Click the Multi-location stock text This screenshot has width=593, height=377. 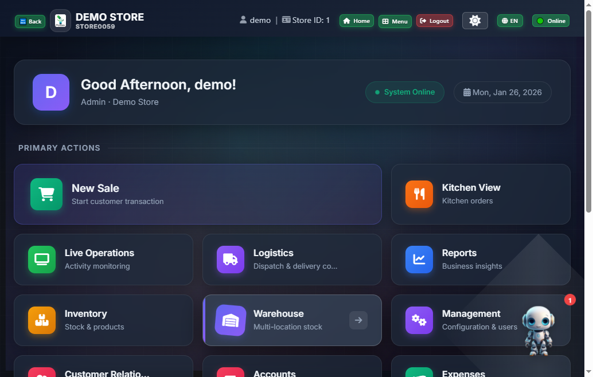coord(288,327)
